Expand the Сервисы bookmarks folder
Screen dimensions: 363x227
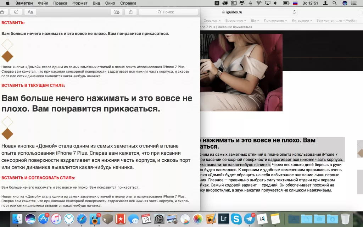pyautogui.click(x=213, y=20)
